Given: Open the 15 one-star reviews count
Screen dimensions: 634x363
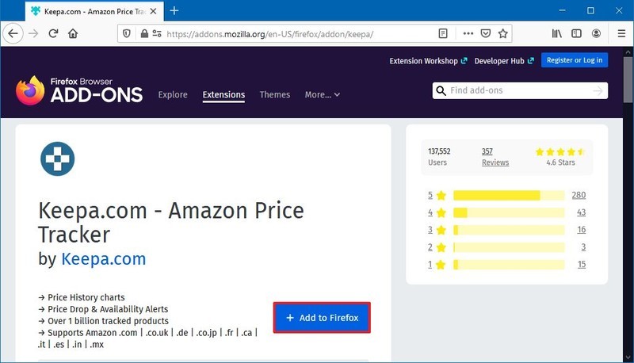Looking at the screenshot, I should pos(582,265).
